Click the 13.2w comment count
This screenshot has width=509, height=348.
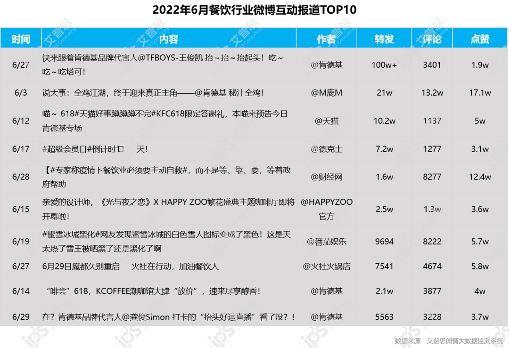[432, 93]
